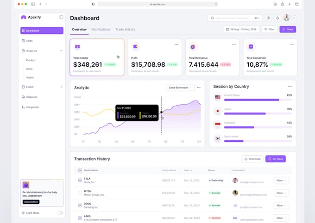Switch to the Trade history tab
Screen dimensions: 315x223
125,29
